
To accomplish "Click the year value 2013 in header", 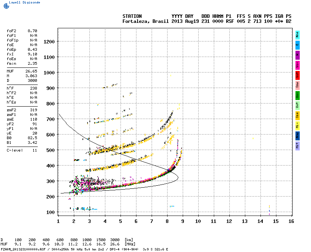I will click(x=177, y=21).
